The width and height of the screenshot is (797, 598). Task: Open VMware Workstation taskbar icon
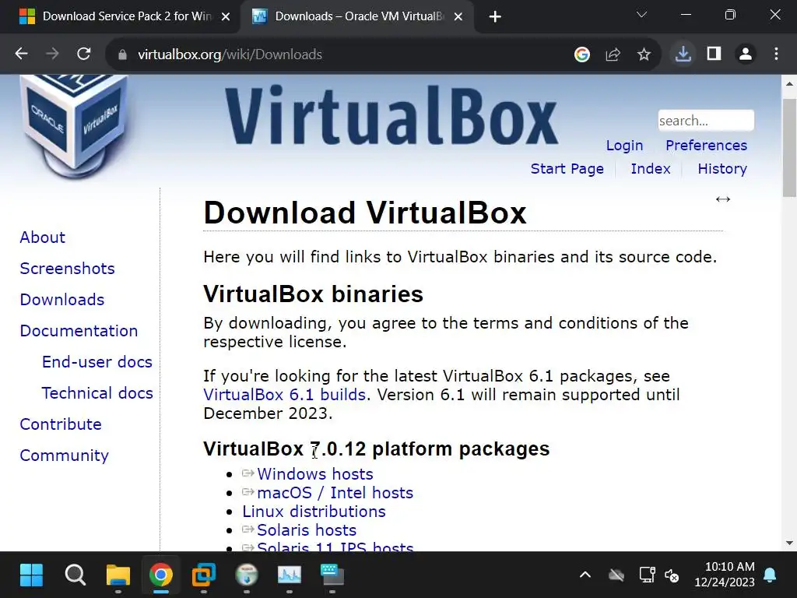click(204, 575)
